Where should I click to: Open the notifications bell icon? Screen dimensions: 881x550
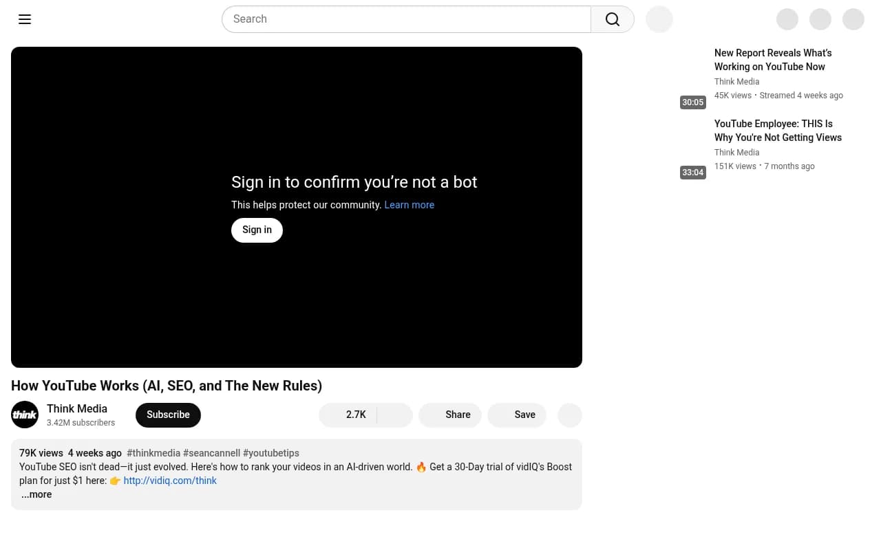820,19
